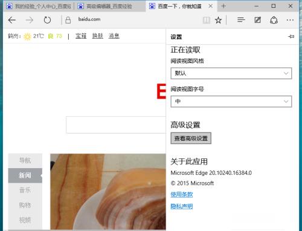Click the sun weather icon
Screen dimensions: 302x231
coord(27,36)
